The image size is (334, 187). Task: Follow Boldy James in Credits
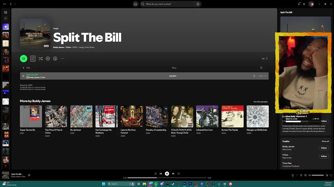tap(324, 148)
